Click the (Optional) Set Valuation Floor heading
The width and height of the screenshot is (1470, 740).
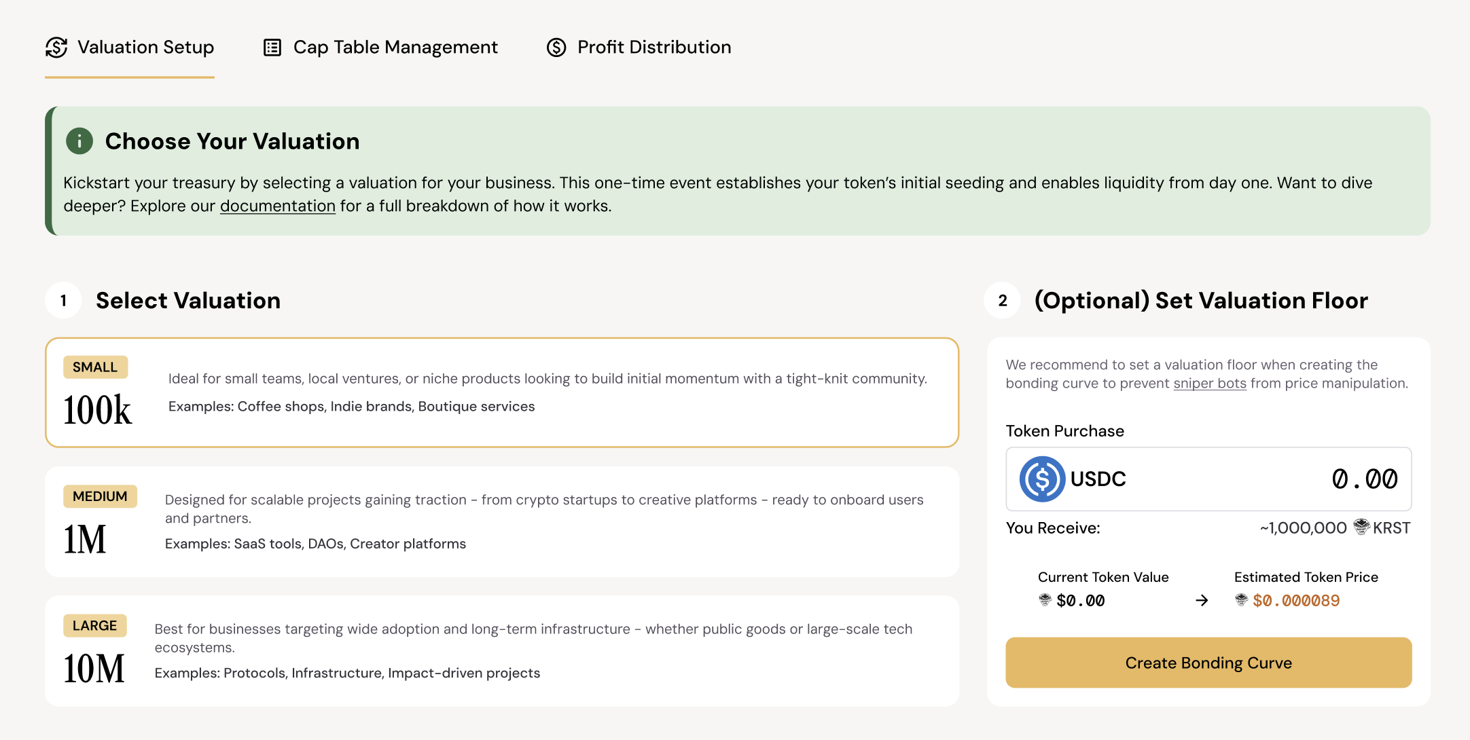pyautogui.click(x=1201, y=301)
